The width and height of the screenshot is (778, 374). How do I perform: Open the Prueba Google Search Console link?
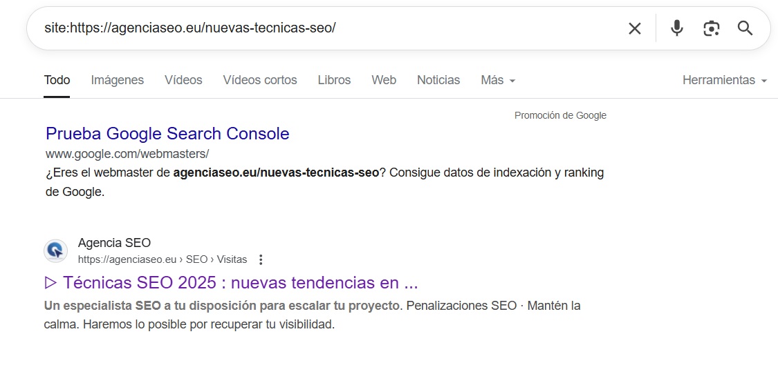click(x=167, y=134)
